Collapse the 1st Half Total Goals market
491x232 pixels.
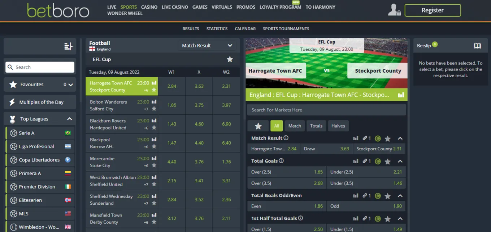pos(400,219)
